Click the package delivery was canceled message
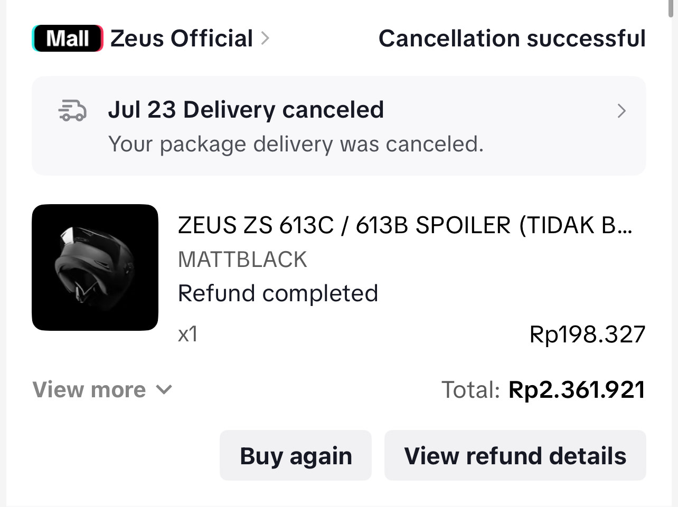Viewport: 678px width, 507px height. click(x=296, y=144)
